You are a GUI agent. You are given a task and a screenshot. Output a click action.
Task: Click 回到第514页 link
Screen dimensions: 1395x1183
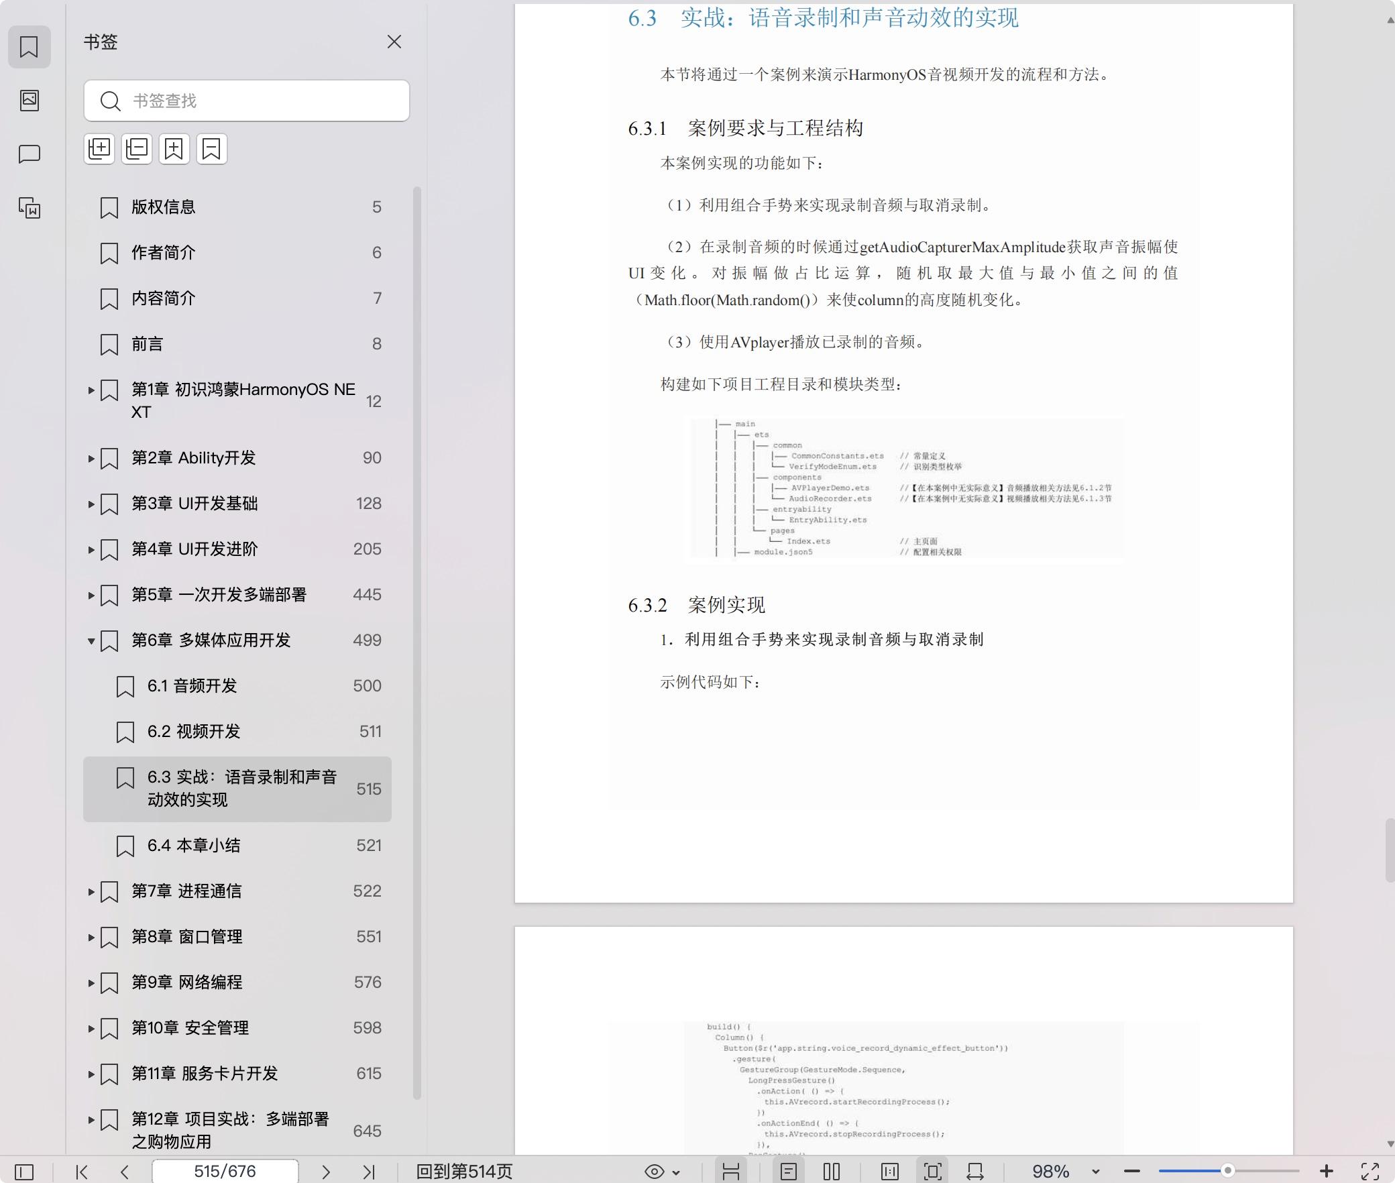click(464, 1172)
